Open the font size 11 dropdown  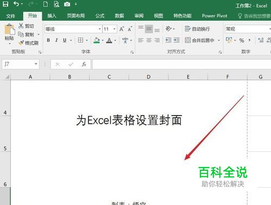tap(114, 29)
